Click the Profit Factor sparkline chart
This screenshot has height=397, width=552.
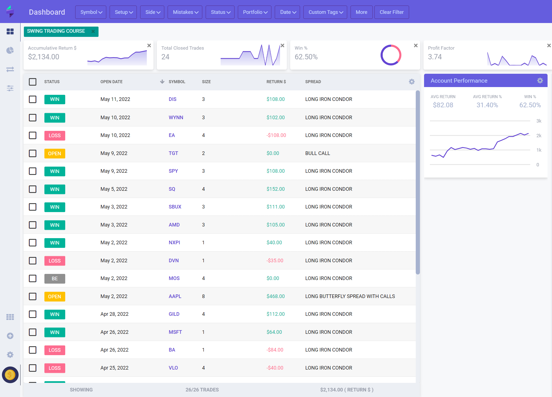pos(517,58)
